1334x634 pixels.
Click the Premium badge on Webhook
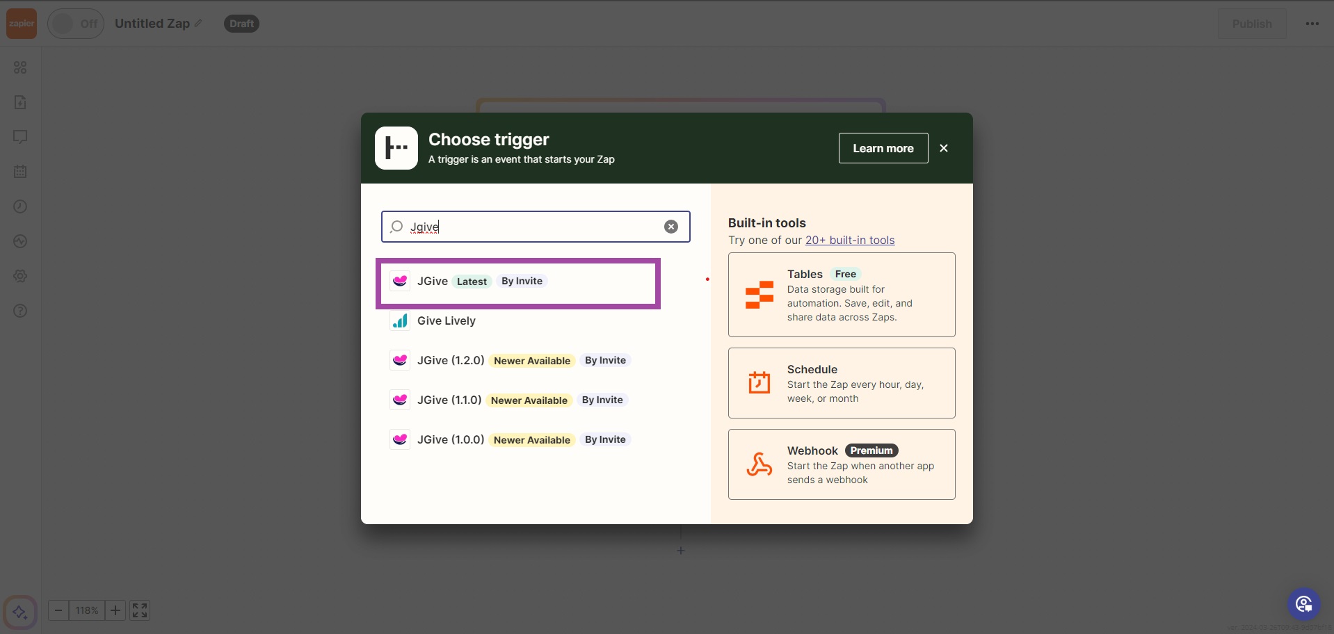(871, 450)
